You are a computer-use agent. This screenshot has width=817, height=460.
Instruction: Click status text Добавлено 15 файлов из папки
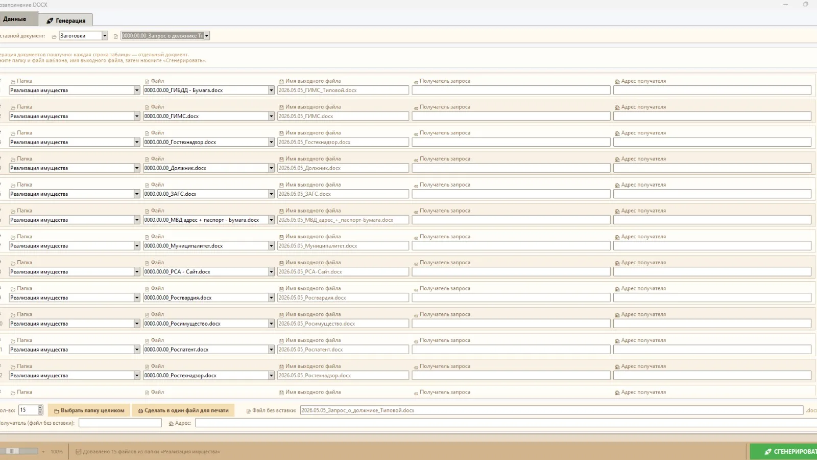coord(152,452)
